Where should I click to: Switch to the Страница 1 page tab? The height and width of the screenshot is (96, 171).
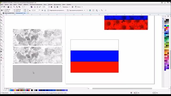click(21, 89)
